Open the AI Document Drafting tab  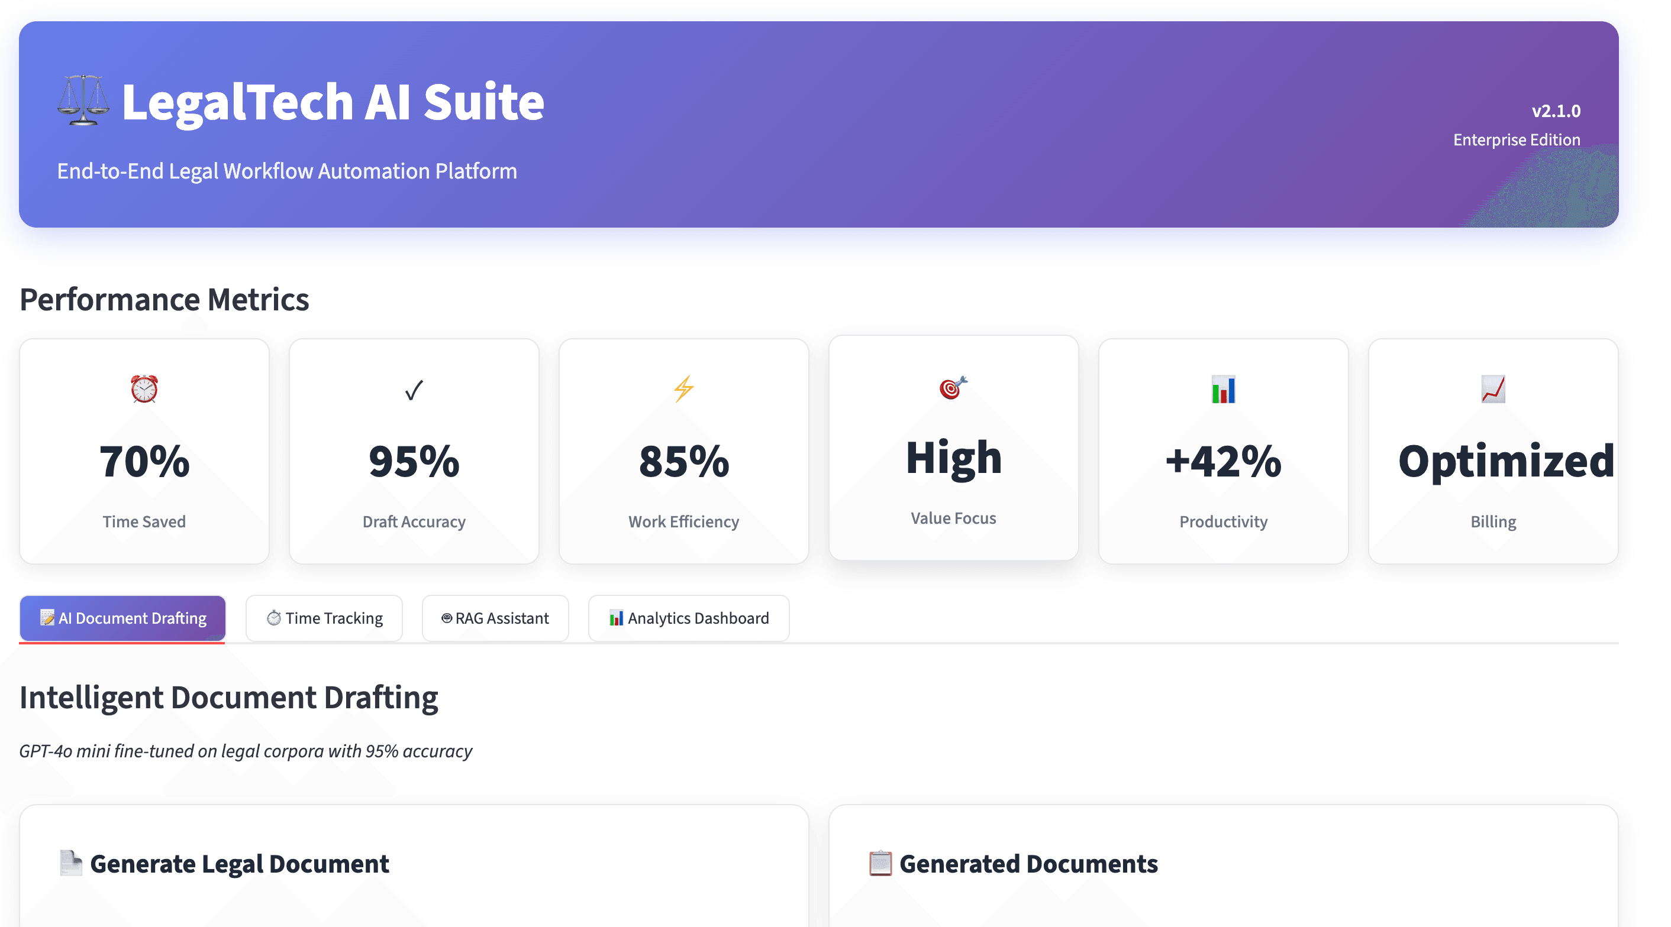122,618
